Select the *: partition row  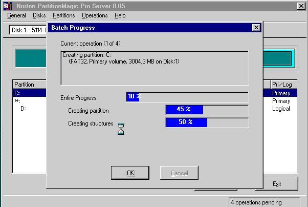click(x=29, y=101)
